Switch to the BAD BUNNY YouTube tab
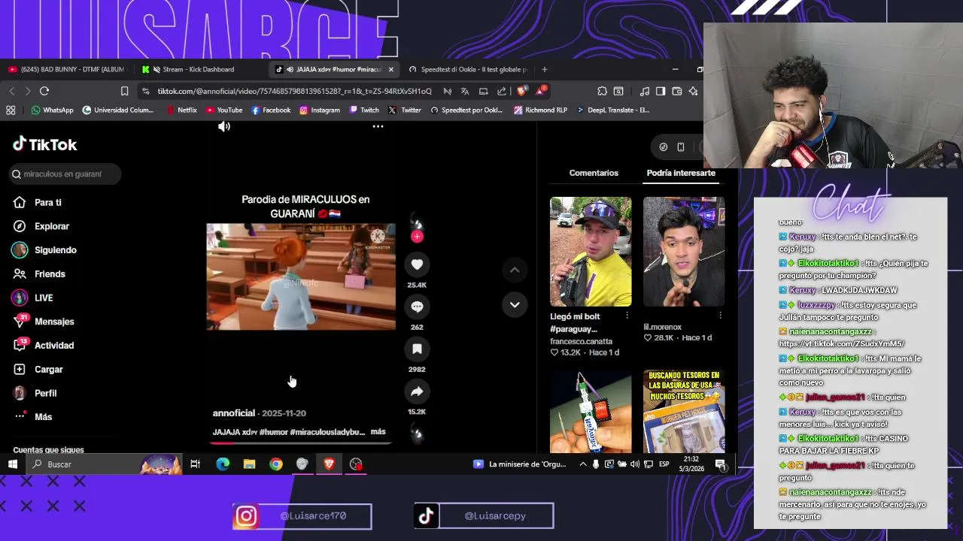This screenshot has height=541, width=963. click(68, 69)
